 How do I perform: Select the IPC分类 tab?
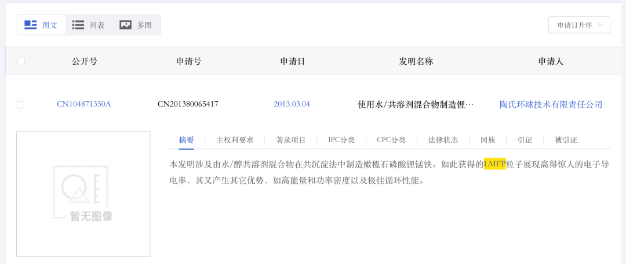tap(341, 140)
